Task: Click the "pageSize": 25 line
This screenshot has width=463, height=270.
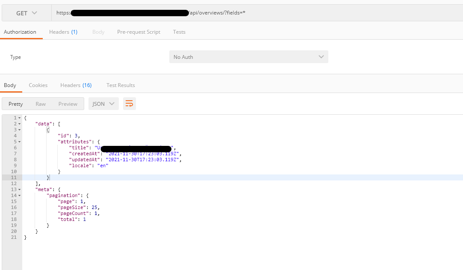Action: 79,207
